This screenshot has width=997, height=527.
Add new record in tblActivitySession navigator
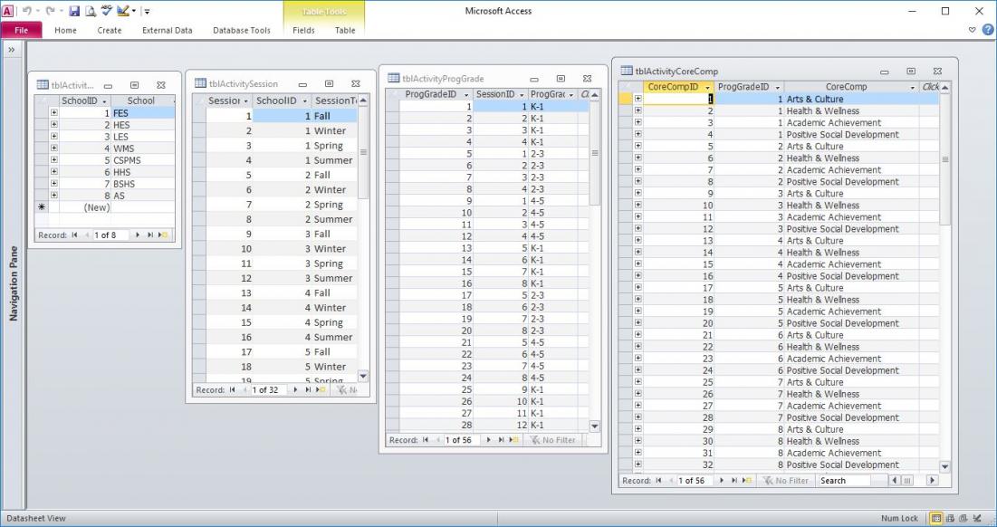319,390
